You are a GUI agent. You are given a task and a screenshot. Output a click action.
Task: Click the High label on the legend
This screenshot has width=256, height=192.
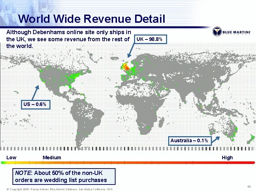(x=227, y=158)
